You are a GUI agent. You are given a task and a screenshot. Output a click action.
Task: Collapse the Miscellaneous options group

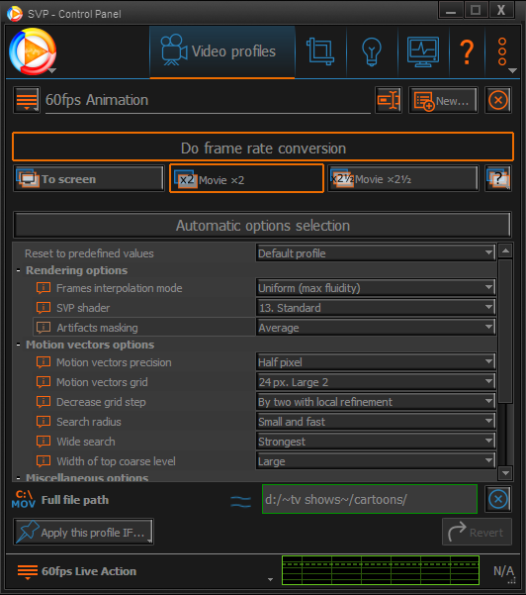tap(18, 478)
